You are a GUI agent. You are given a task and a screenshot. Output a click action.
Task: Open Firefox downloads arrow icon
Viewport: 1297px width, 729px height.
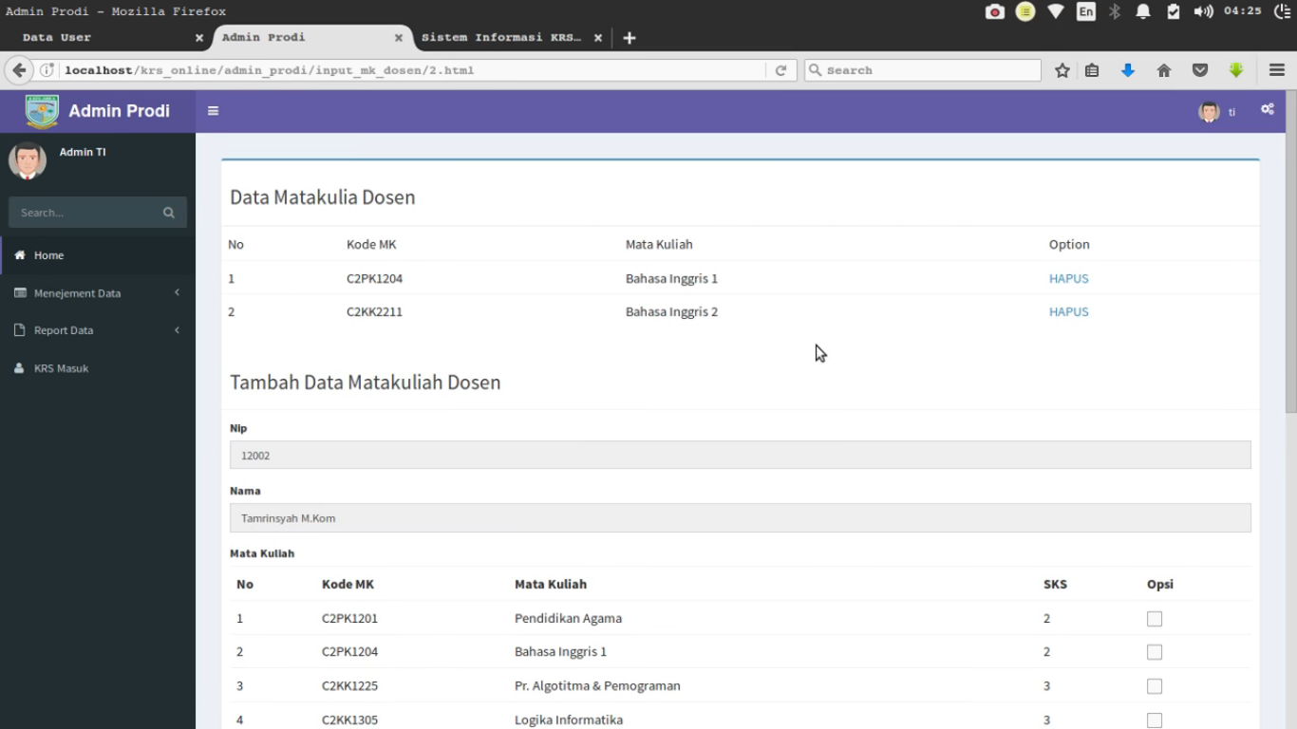(1128, 70)
